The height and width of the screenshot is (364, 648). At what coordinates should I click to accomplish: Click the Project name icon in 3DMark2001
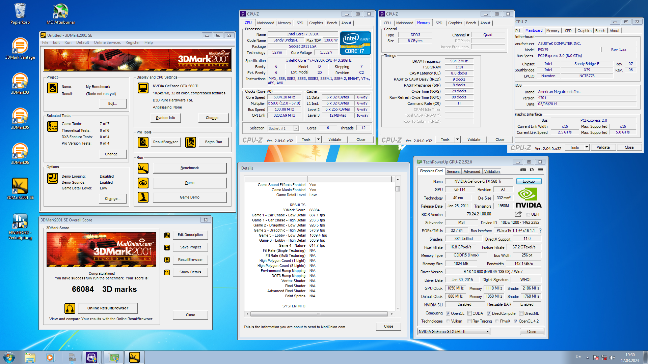[53, 88]
